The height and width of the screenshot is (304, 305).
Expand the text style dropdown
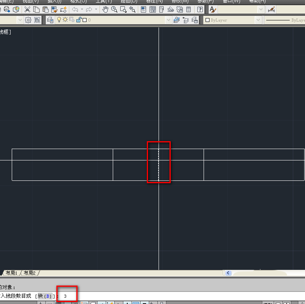(x=261, y=9)
